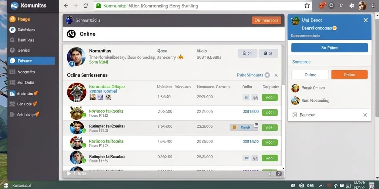Click the taskbar clock
This screenshot has width=379, height=189.
pyautogui.click(x=359, y=185)
